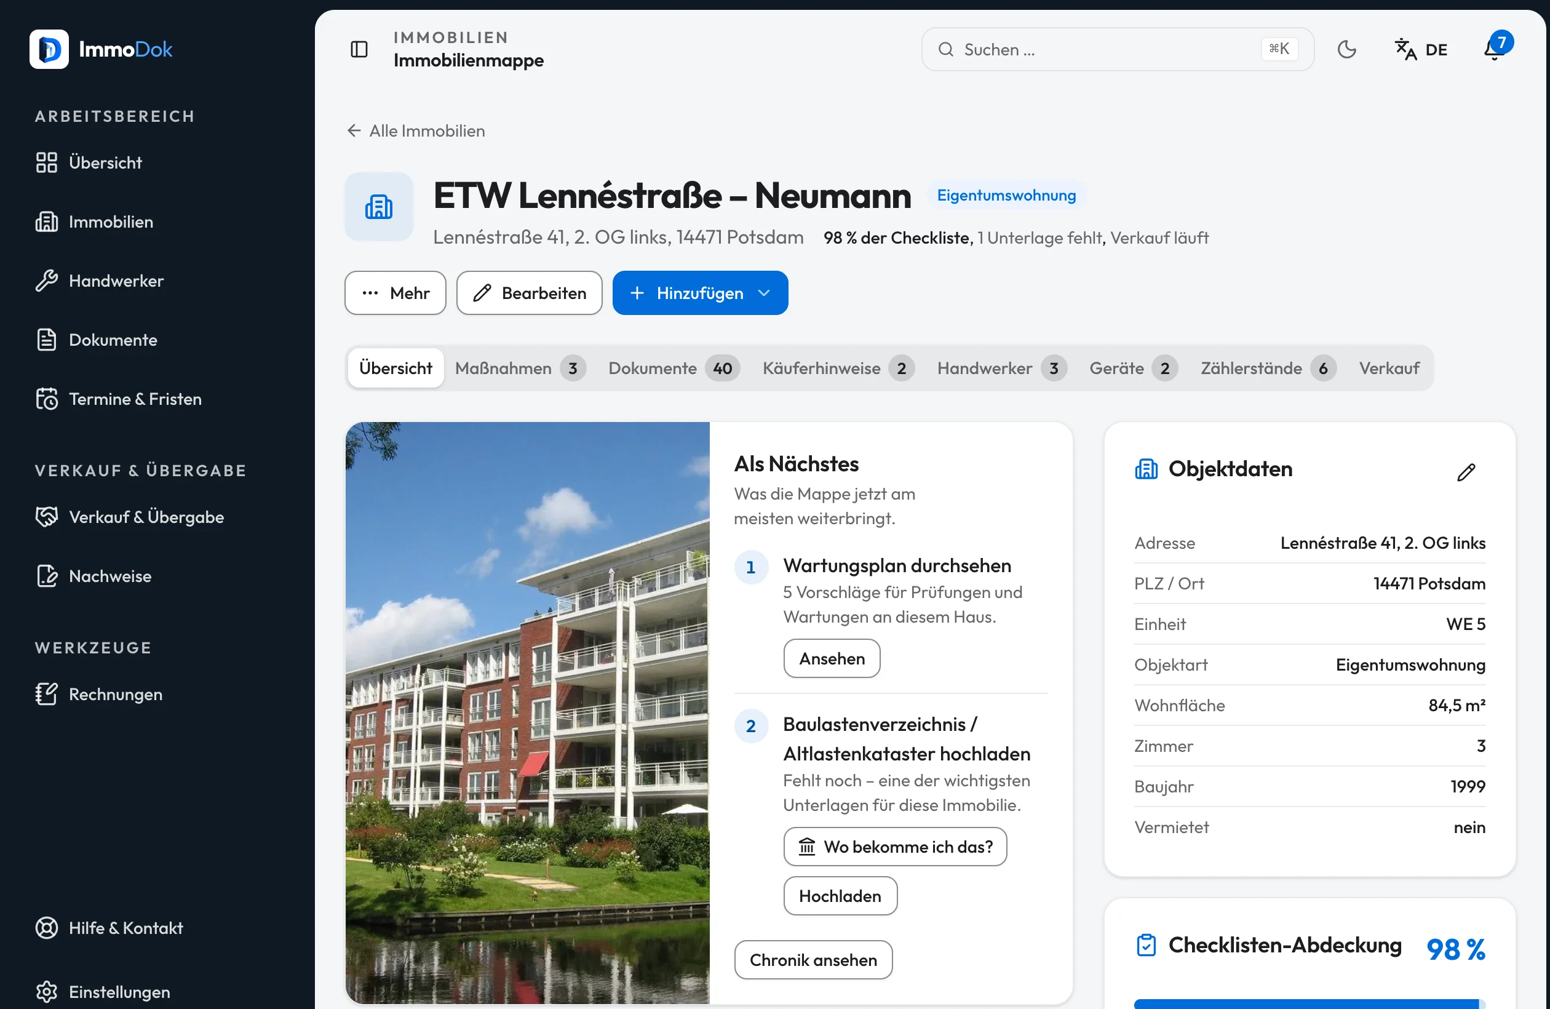1550x1009 pixels.
Task: Click Baujahr value 1999
Action: tap(1468, 786)
